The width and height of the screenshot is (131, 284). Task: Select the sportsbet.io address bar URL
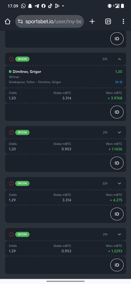[53, 22]
